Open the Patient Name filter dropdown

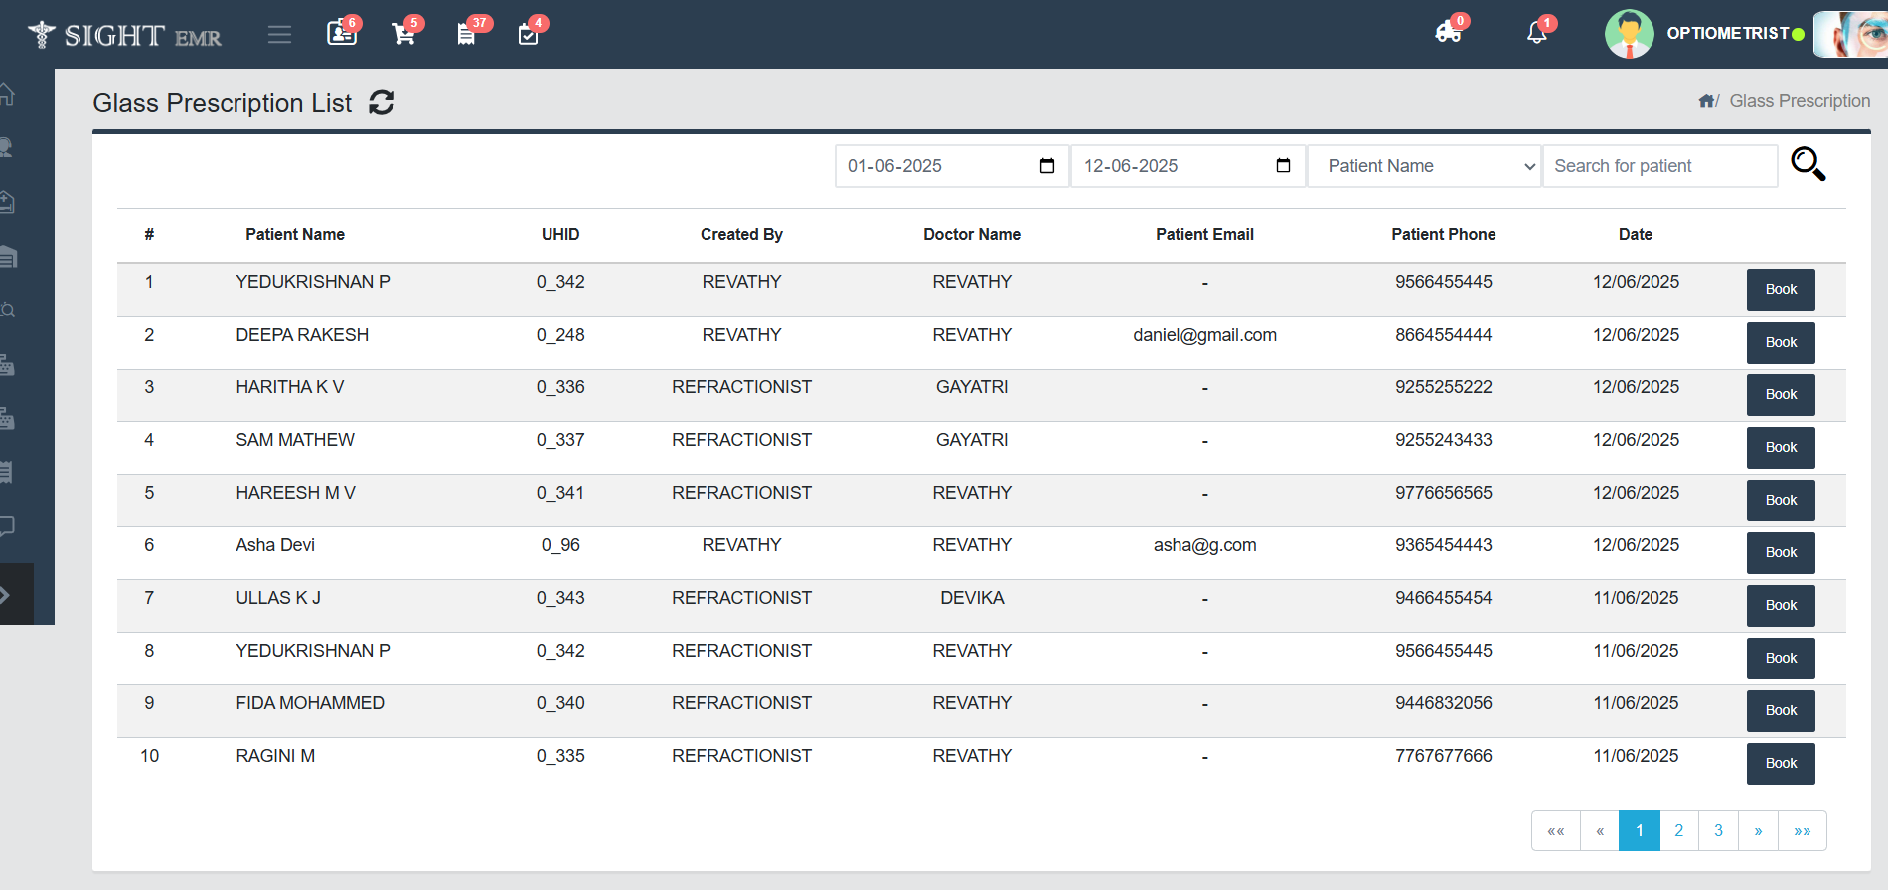click(1423, 166)
